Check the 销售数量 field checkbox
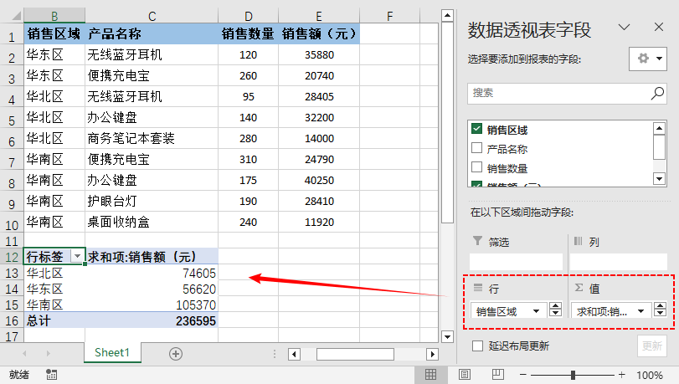This screenshot has width=679, height=384. pyautogui.click(x=476, y=167)
